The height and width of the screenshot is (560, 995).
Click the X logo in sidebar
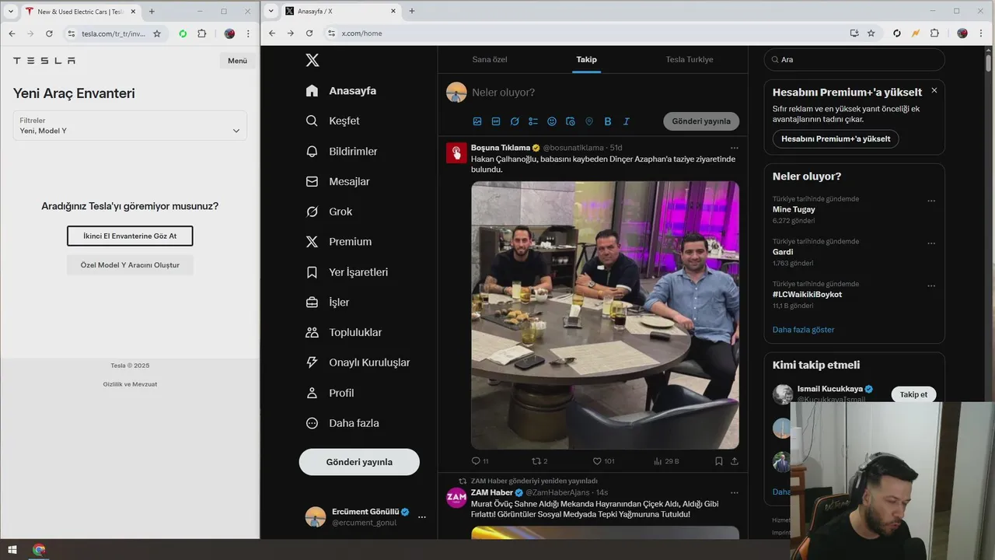(x=312, y=60)
